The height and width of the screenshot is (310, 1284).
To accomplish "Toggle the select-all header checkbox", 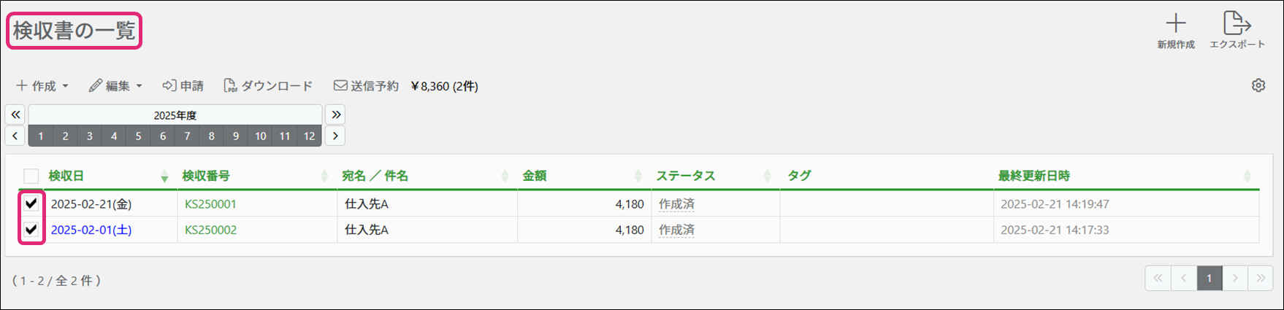I will (31, 176).
